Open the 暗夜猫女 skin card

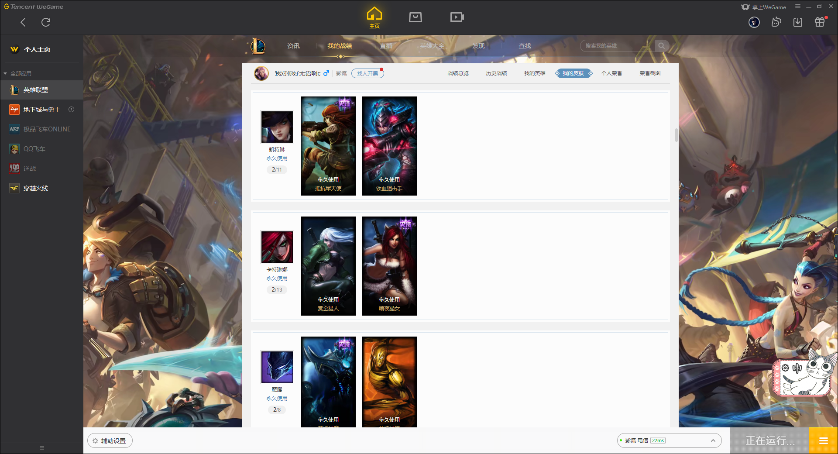389,266
